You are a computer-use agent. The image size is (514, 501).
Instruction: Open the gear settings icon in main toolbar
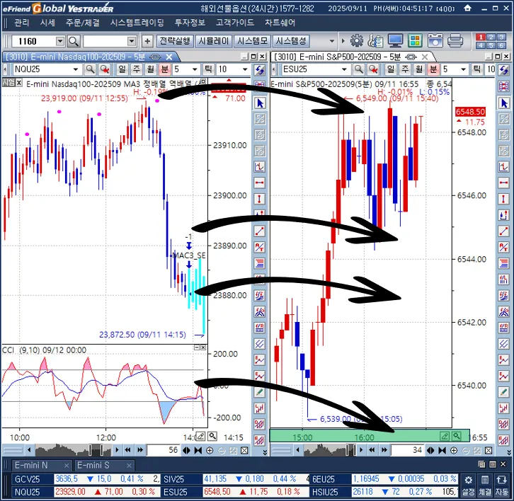coord(356,41)
